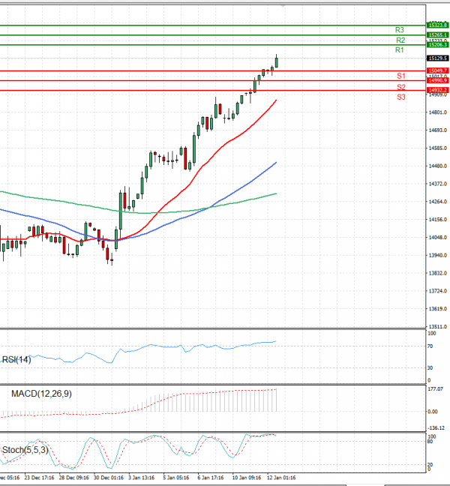Select the R2 resistance label

pyautogui.click(x=400, y=40)
